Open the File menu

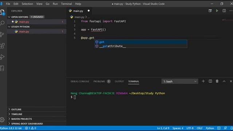pyautogui.click(x=8, y=4)
